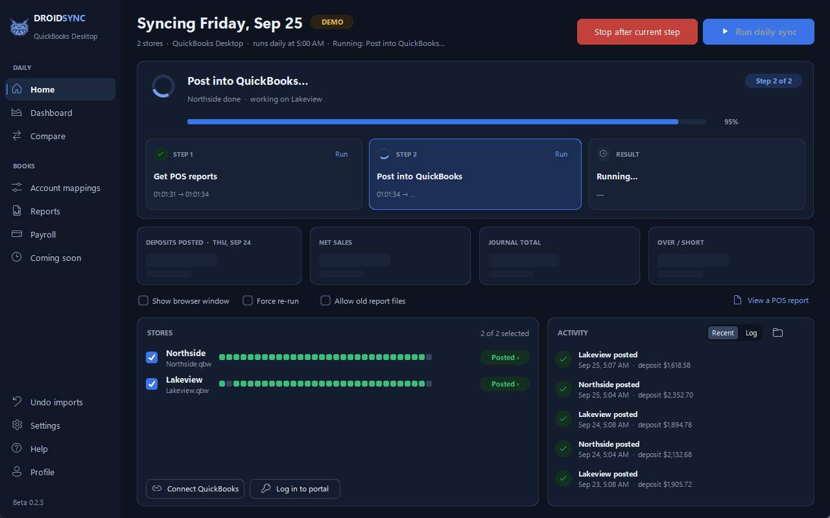Click Log in to portal button
Viewport: 830px width, 518px height.
click(295, 489)
